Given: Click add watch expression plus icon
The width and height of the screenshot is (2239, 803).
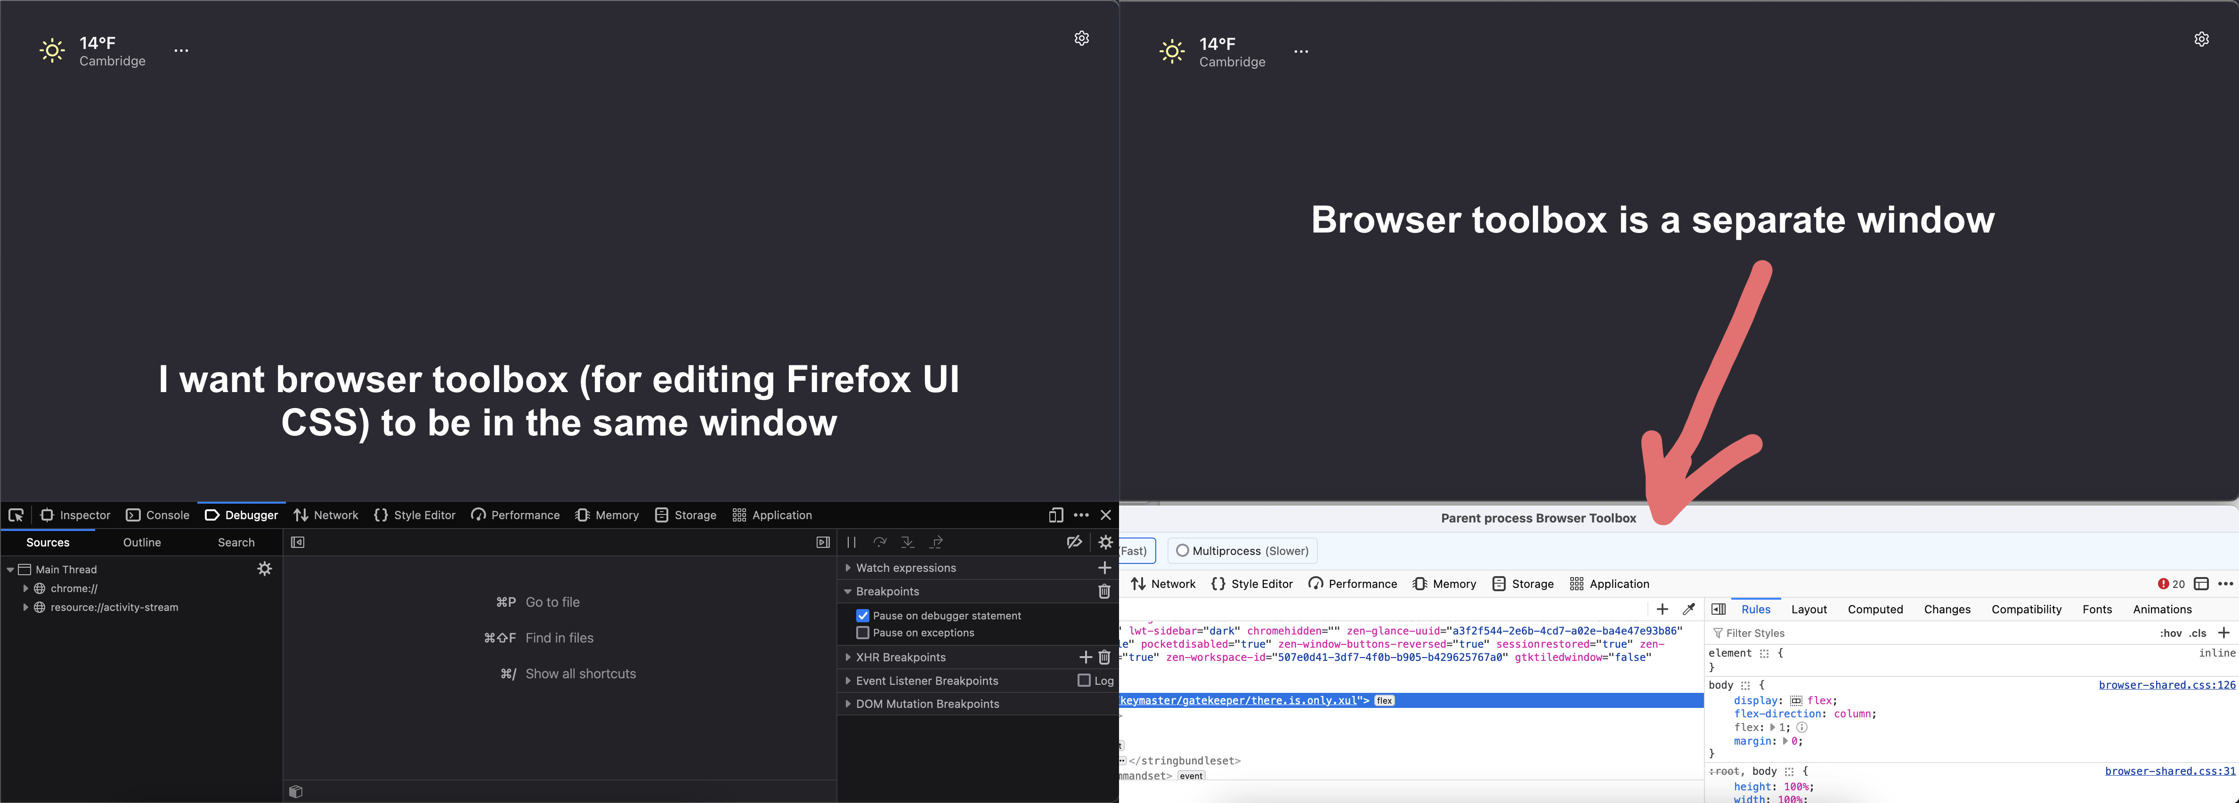Looking at the screenshot, I should [x=1104, y=568].
